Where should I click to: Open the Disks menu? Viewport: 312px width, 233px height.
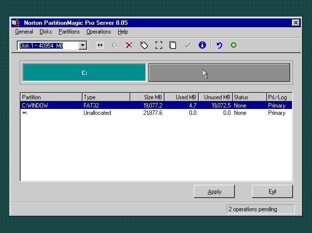(45, 32)
